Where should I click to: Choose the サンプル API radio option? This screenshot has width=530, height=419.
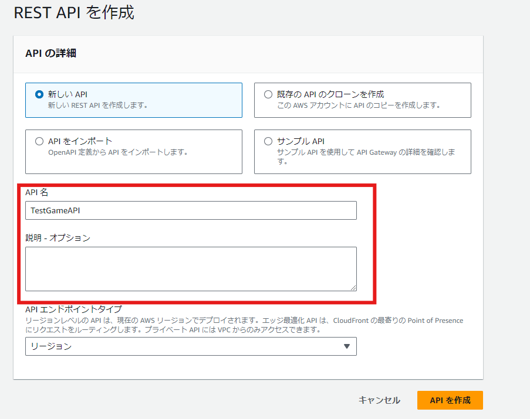[268, 141]
